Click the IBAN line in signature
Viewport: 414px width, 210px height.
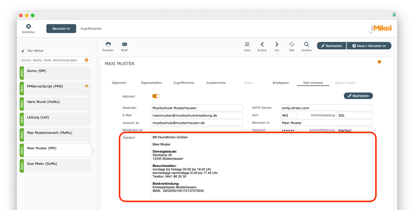tap(178, 191)
